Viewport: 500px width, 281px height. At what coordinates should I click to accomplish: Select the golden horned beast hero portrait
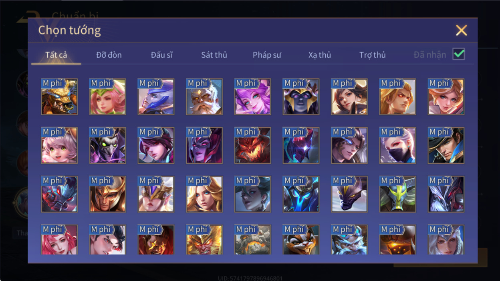tap(59, 97)
